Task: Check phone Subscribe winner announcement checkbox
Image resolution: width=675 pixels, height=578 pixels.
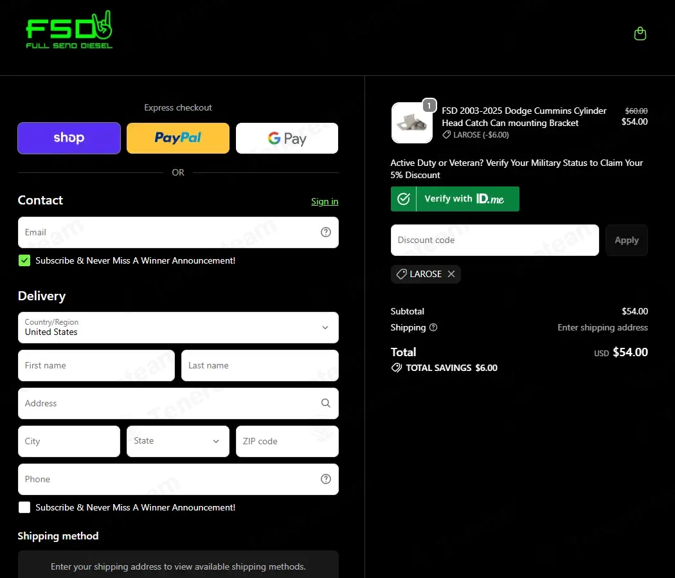Action: click(24, 507)
